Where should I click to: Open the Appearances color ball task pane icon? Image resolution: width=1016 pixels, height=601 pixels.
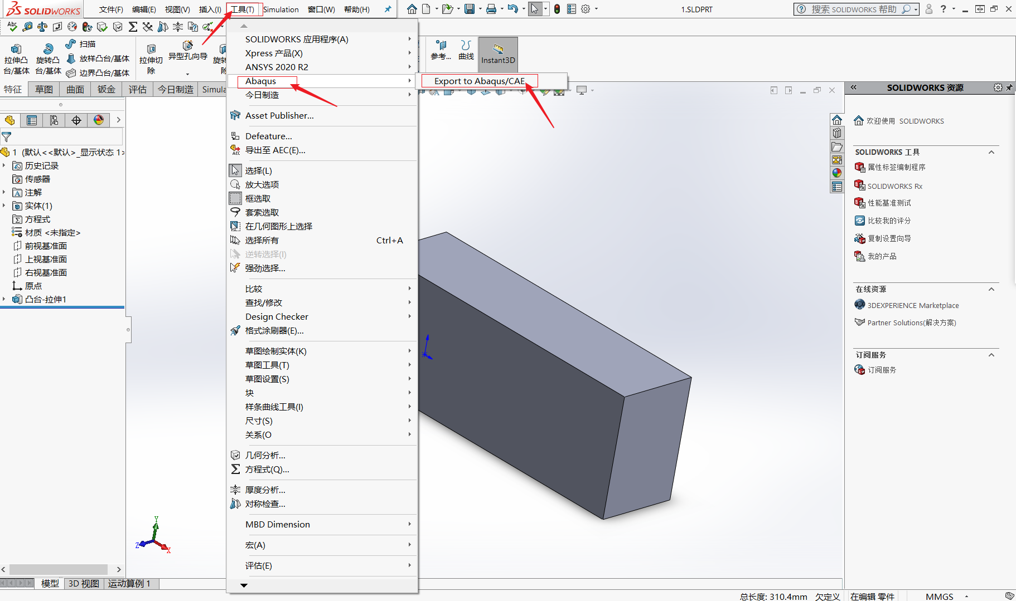point(837,173)
